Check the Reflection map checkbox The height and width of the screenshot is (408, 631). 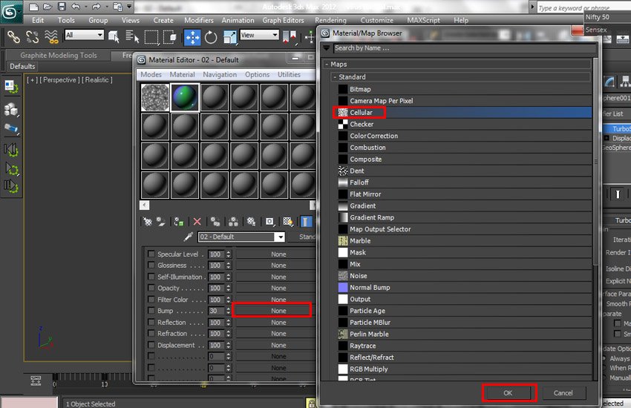click(x=151, y=323)
